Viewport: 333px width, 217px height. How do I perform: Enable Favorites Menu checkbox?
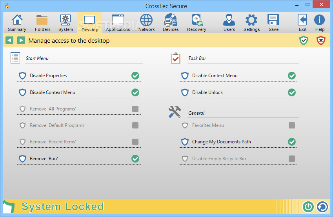[292, 125]
